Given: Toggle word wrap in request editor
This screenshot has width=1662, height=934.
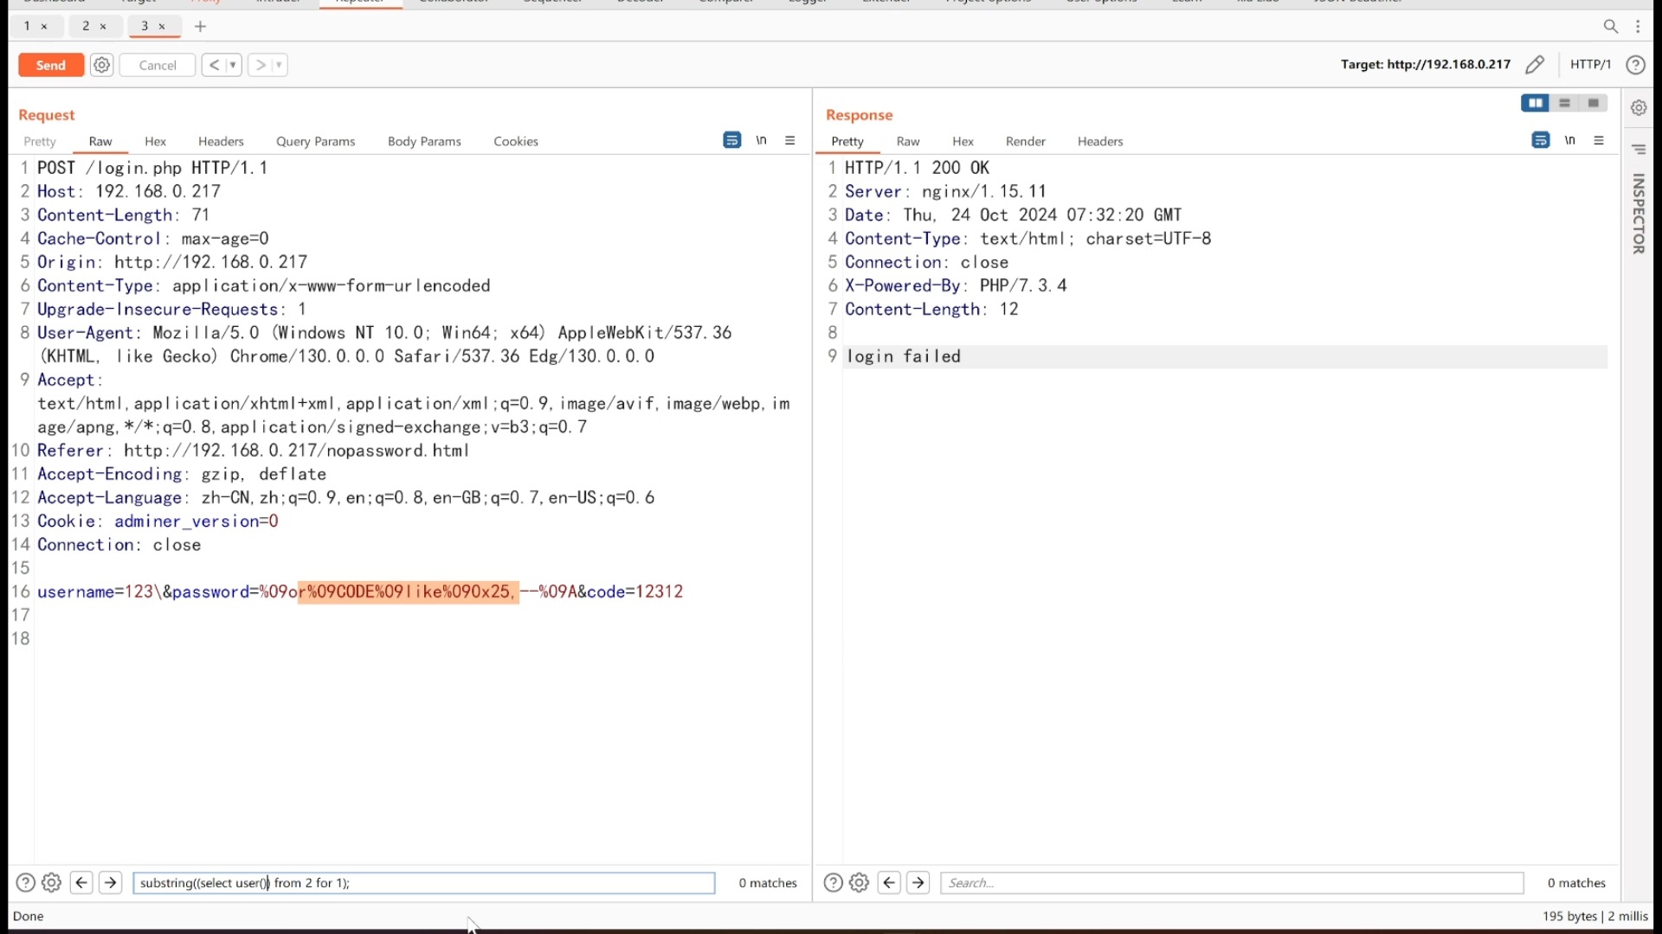Looking at the screenshot, I should point(732,140).
